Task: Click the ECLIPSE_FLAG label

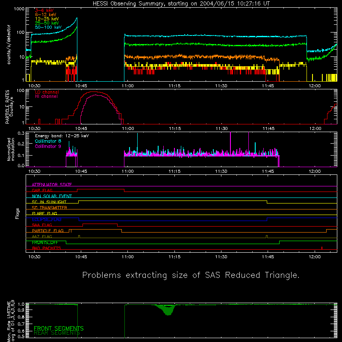Action: click(x=47, y=219)
